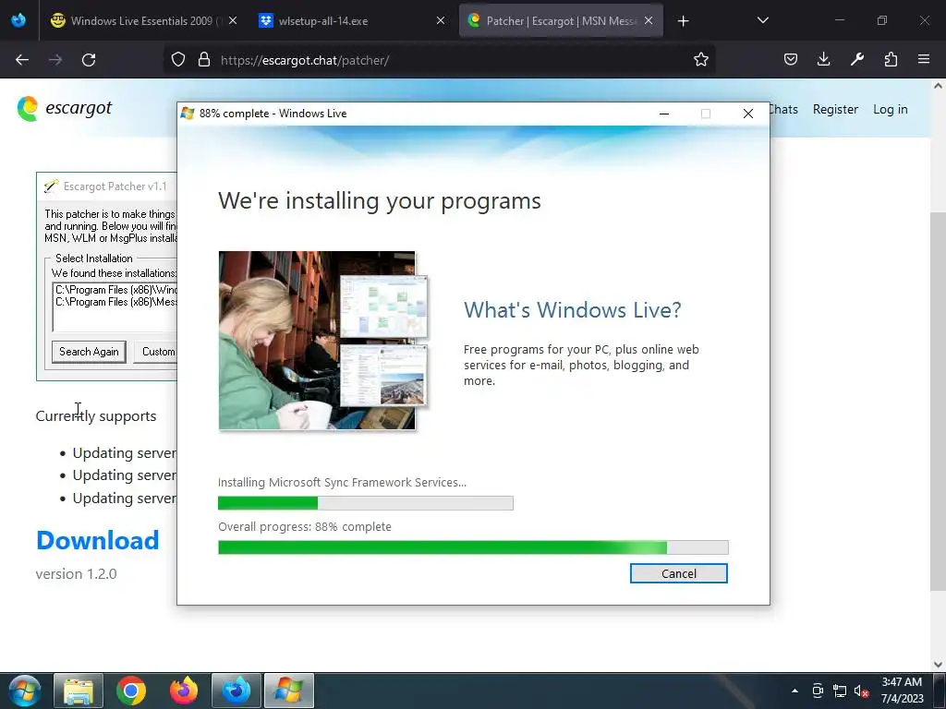
Task: Click the Sync Framework install progress bar
Action: coord(366,503)
